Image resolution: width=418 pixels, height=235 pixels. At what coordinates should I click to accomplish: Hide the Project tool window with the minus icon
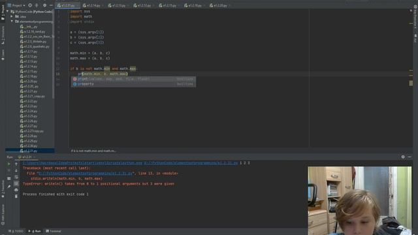pyautogui.click(x=51, y=5)
